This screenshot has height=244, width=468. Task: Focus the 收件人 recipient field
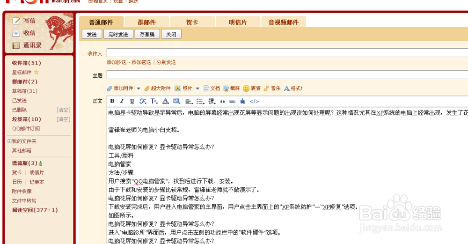tap(287, 53)
